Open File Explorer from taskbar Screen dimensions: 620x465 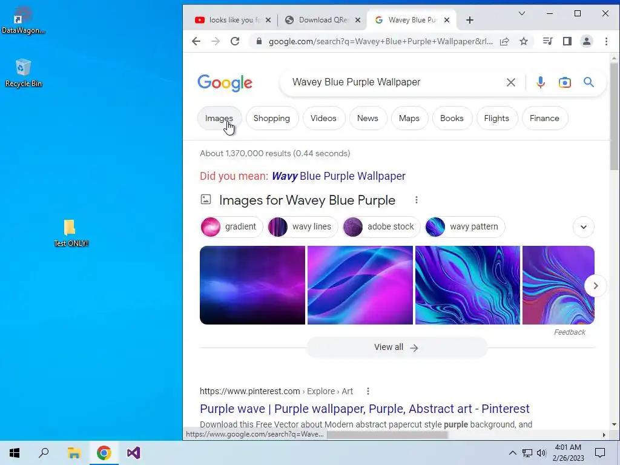(74, 453)
